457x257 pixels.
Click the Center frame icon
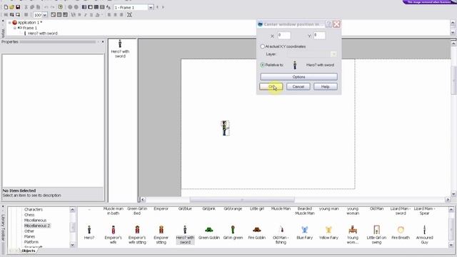coord(129,14)
